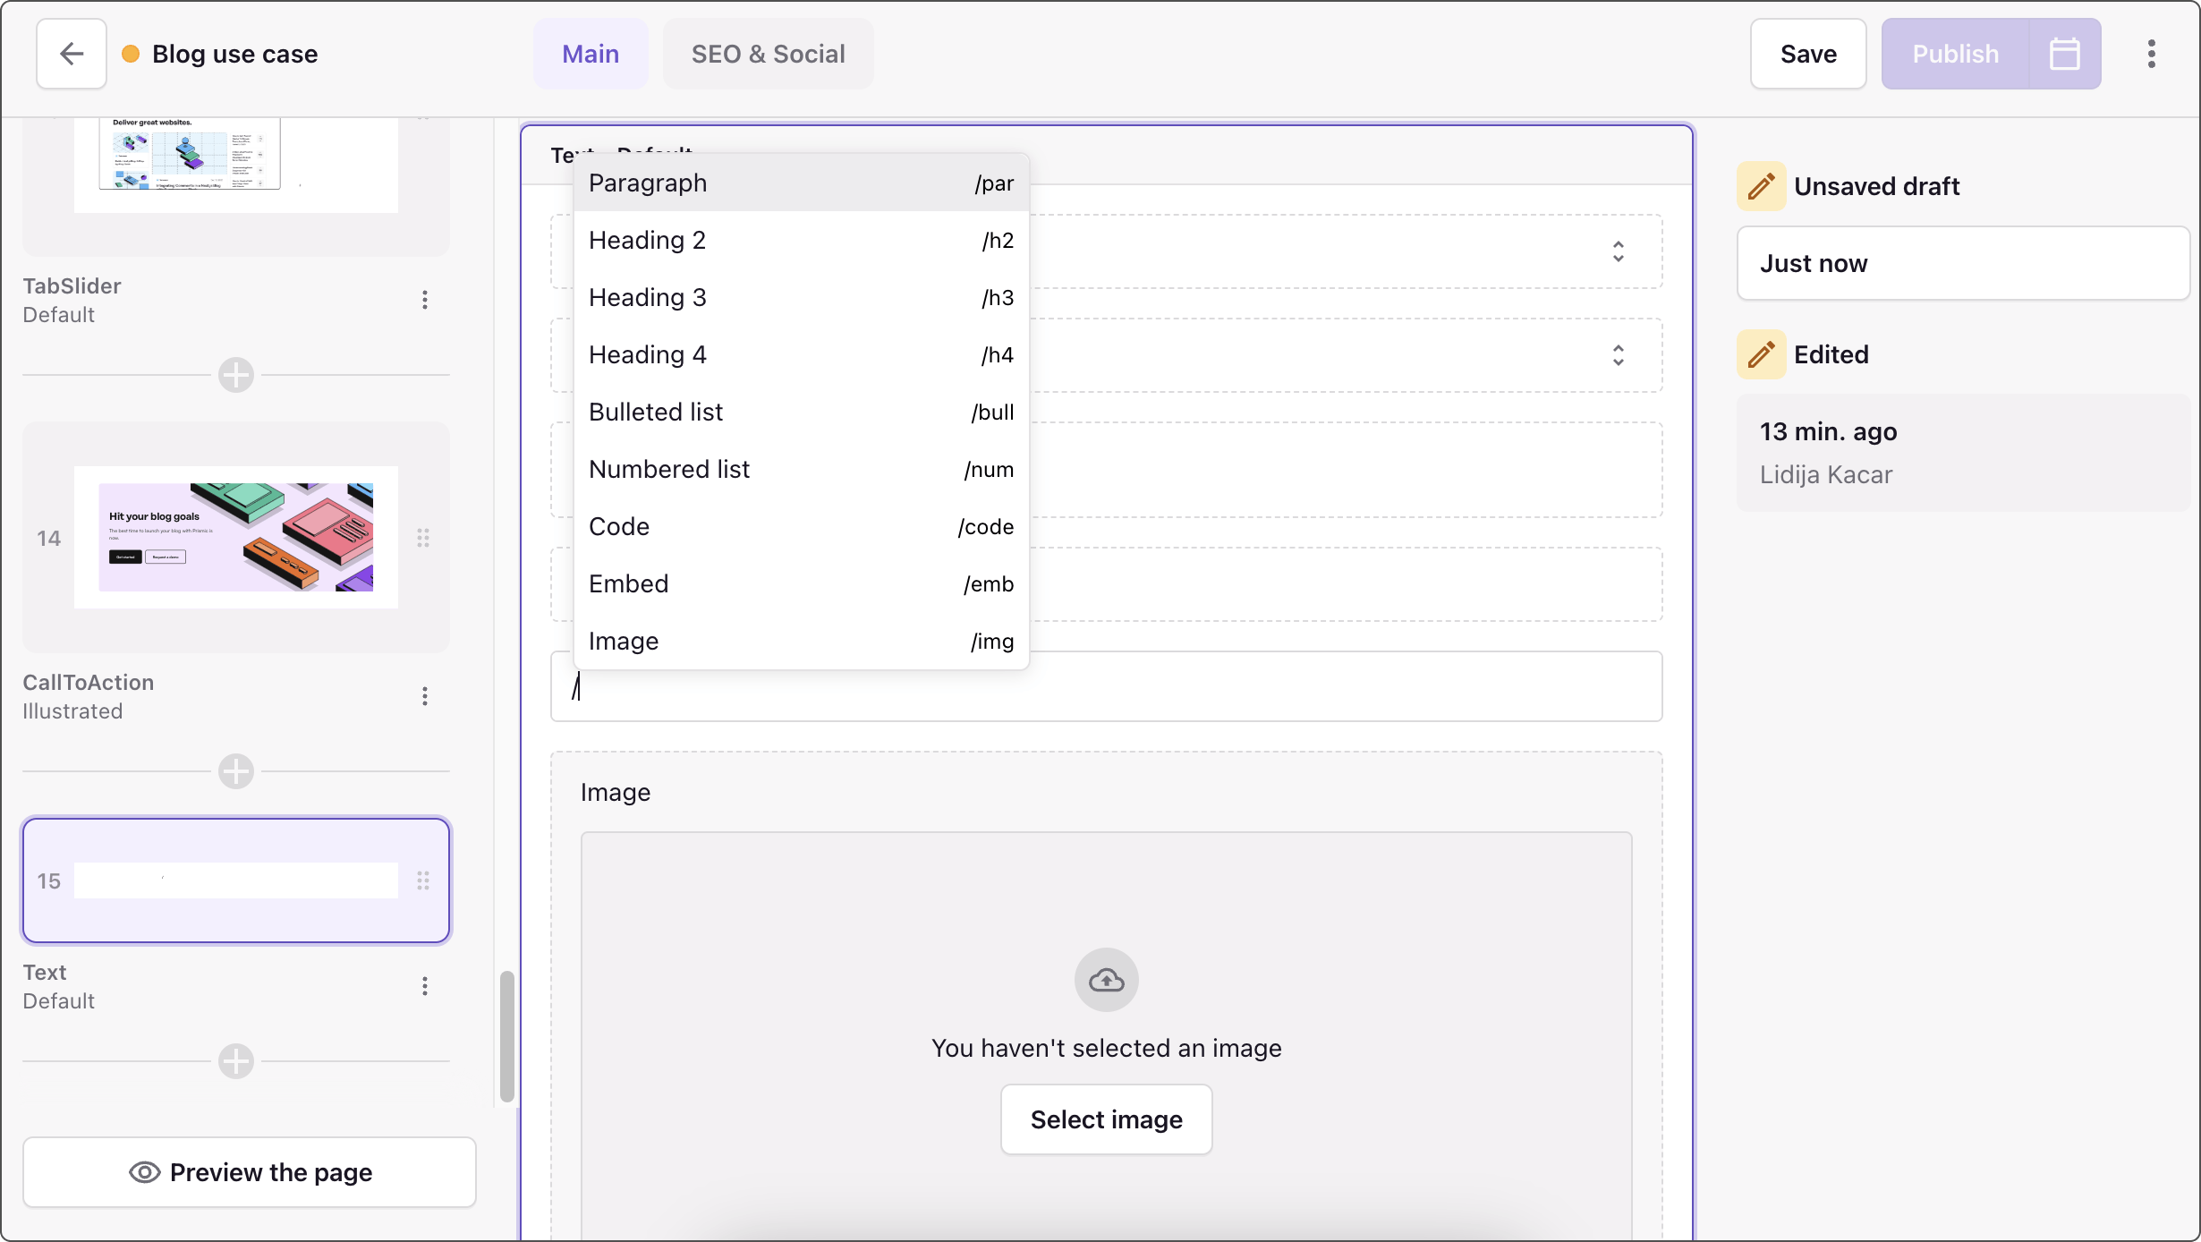Click the upload cloud icon in Image field

[x=1106, y=980]
